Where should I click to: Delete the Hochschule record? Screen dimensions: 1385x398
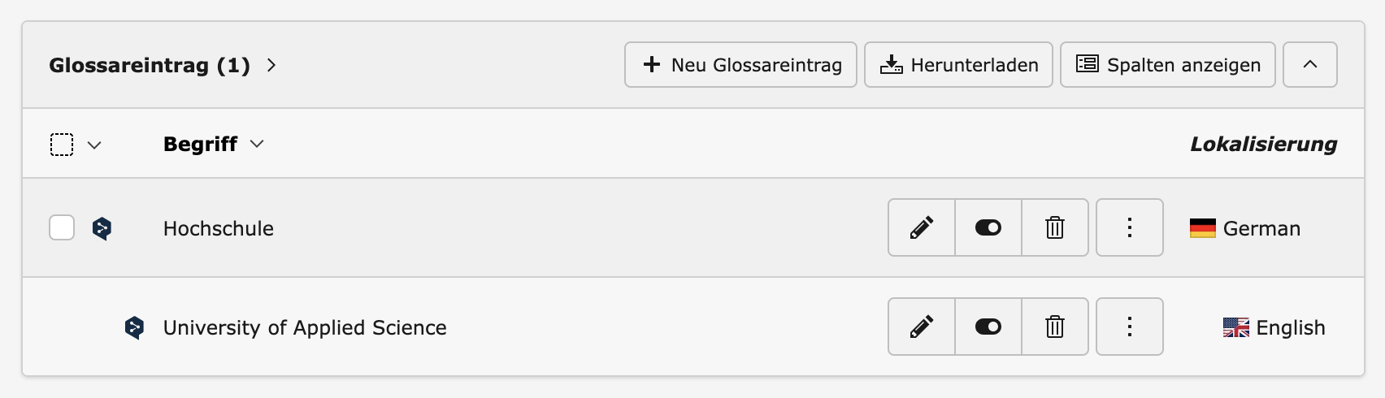tap(1054, 227)
